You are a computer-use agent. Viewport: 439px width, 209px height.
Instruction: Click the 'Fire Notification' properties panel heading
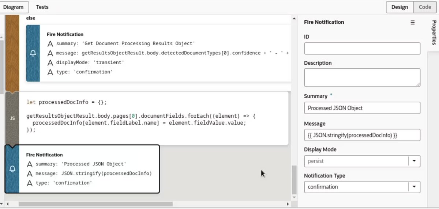[x=324, y=22]
